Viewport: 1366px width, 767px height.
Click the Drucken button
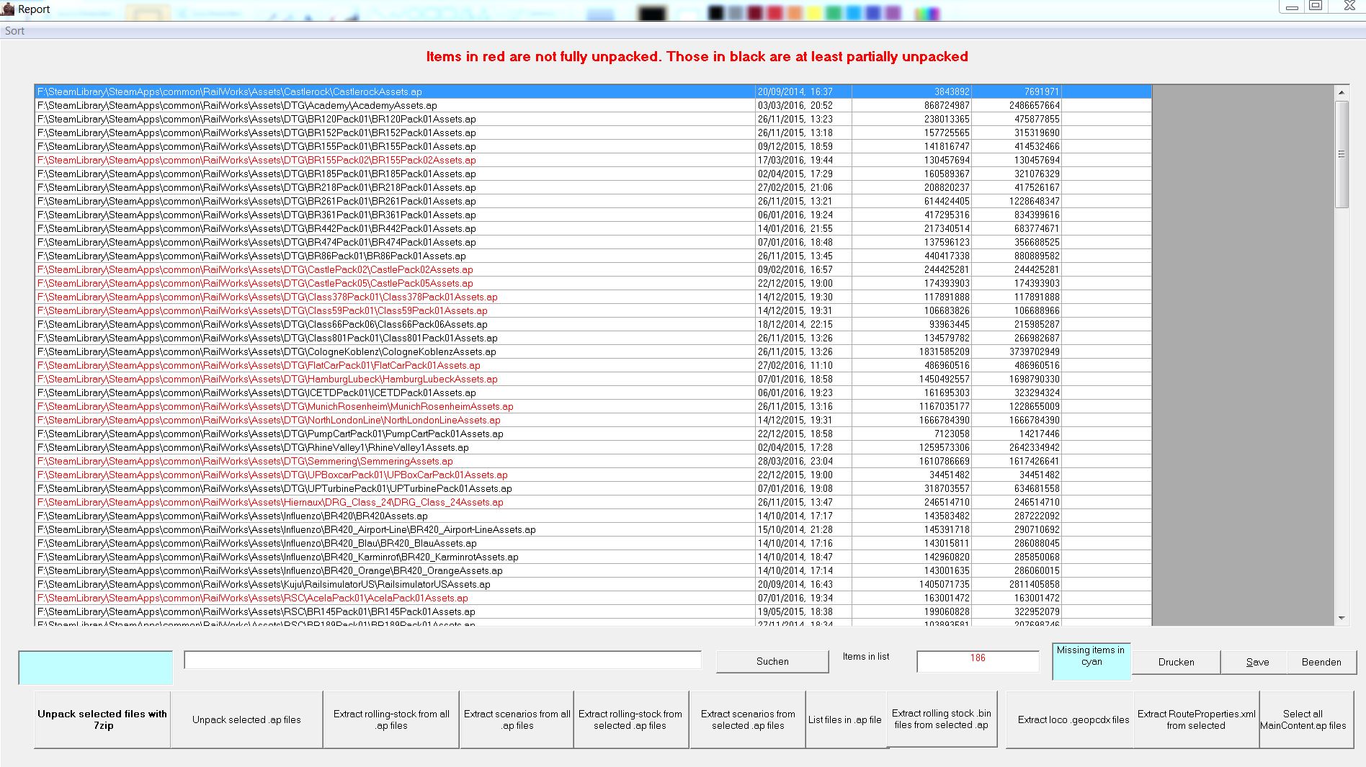pyautogui.click(x=1176, y=662)
